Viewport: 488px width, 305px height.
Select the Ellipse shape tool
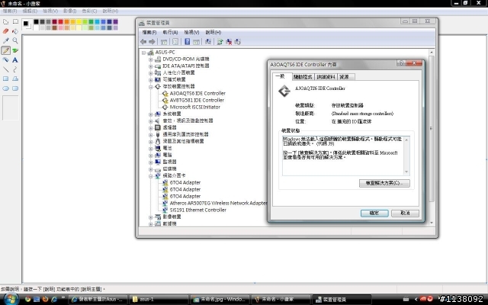click(5, 88)
